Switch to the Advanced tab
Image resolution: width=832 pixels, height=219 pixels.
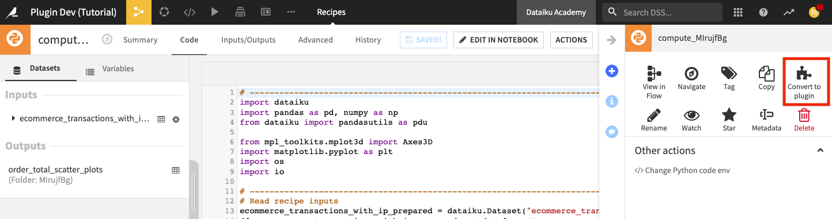[316, 40]
